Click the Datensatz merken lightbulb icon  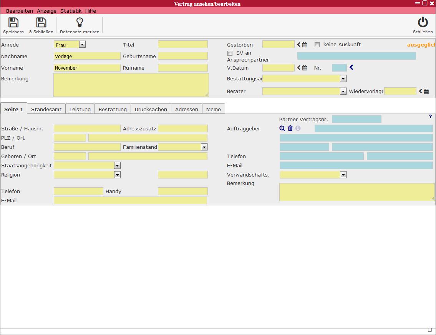(80, 23)
